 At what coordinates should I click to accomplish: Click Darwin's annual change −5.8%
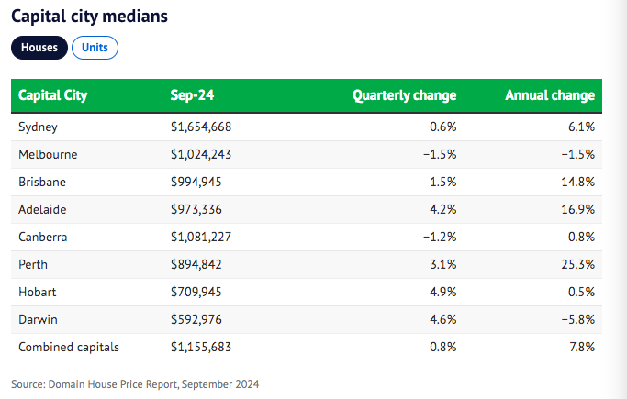click(x=577, y=319)
